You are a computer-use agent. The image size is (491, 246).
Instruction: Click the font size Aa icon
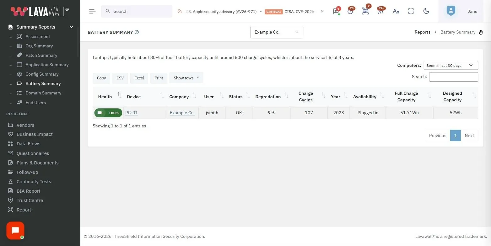tap(396, 11)
